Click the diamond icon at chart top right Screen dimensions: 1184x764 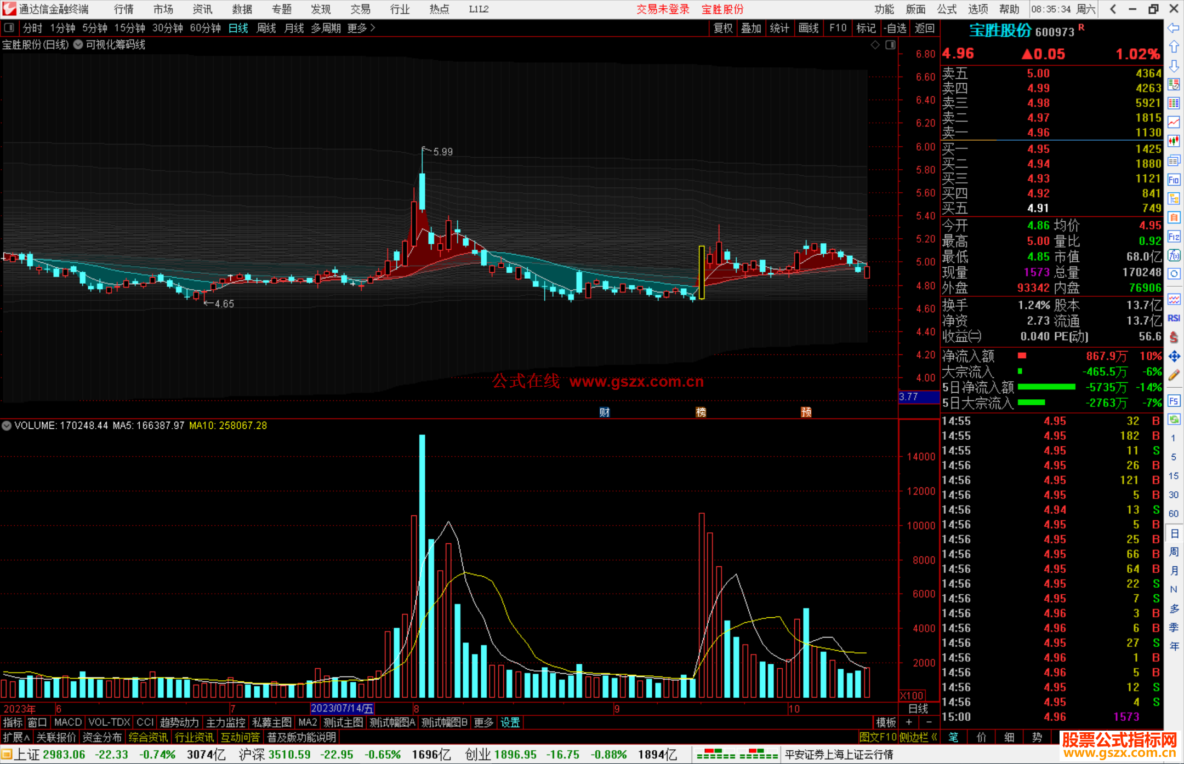pyautogui.click(x=875, y=45)
